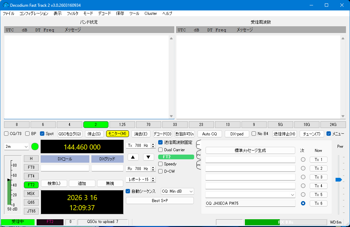Open the コンフィグレーション menu
Viewport: 350px width, 227px height.
click(34, 13)
